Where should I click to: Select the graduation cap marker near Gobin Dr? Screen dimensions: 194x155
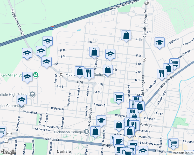coord(160,43)
